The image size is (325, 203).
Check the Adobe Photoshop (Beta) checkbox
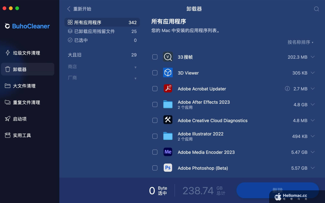click(155, 168)
